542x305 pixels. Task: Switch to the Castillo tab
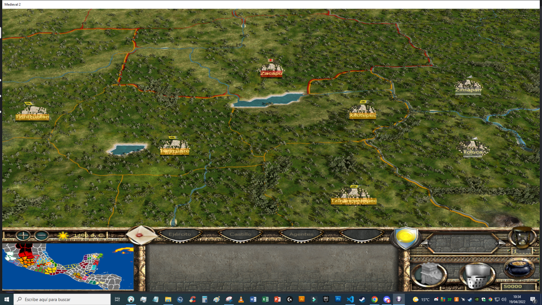point(240,235)
